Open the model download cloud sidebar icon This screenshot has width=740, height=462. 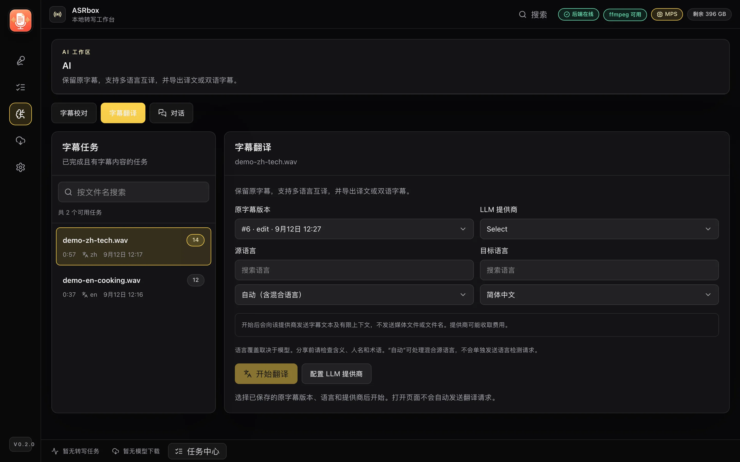coord(21,141)
